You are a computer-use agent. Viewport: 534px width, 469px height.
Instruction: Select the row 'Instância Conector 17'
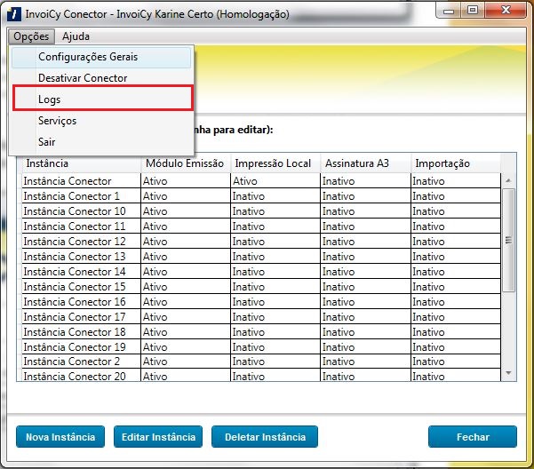click(x=261, y=316)
